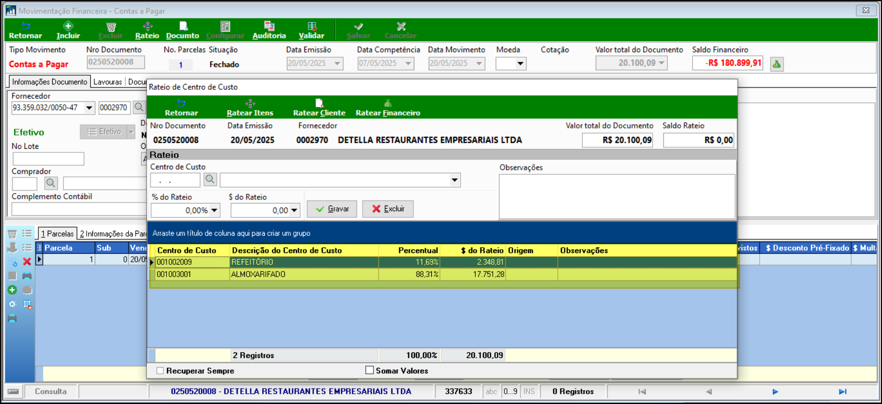Click the Fornecedor search magnifier icon
The height and width of the screenshot is (404, 882).
pyautogui.click(x=139, y=107)
